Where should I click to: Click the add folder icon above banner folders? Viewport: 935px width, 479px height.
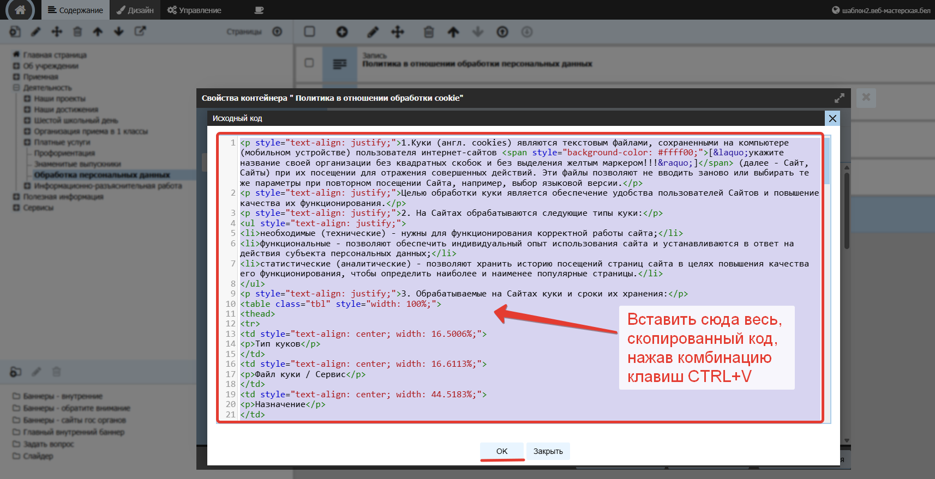(x=16, y=372)
